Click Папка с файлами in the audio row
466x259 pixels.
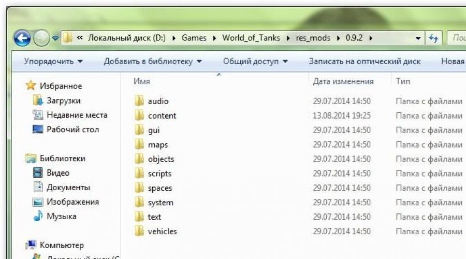point(429,101)
